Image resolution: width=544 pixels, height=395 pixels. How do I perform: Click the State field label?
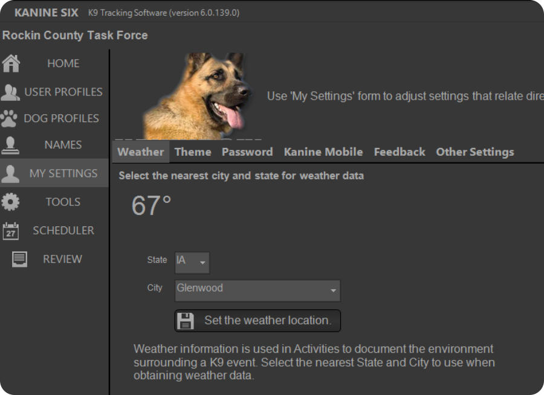[x=157, y=260]
